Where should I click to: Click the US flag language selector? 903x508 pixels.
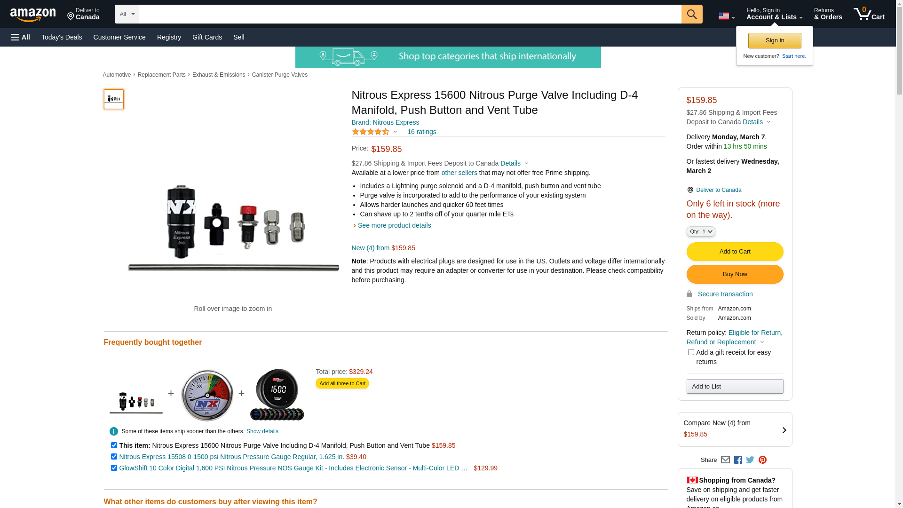tap(726, 16)
